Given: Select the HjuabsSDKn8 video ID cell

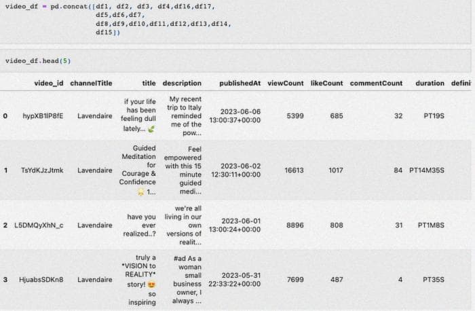Looking at the screenshot, I should [41, 279].
